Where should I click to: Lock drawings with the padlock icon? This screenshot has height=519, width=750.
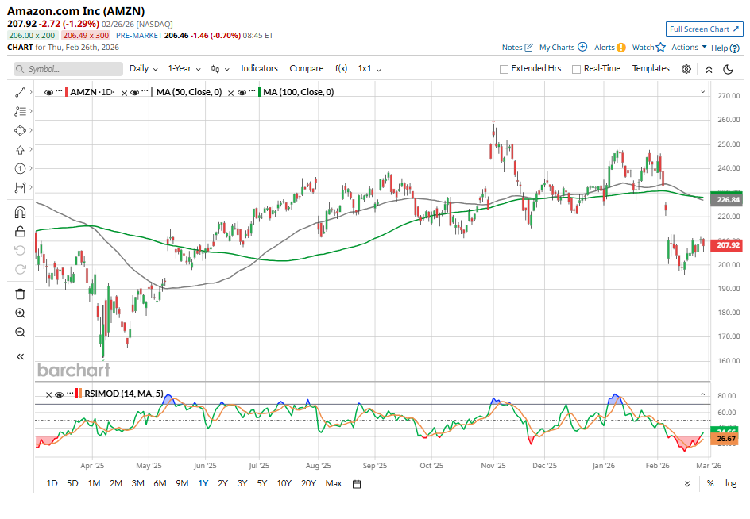tap(20, 232)
